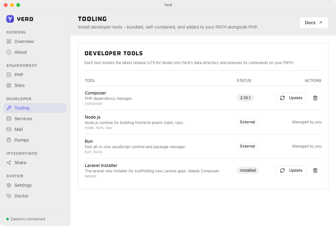Click the Overview grid icon in sidebar
Viewport: 336px width, 226px height.
pos(9,41)
